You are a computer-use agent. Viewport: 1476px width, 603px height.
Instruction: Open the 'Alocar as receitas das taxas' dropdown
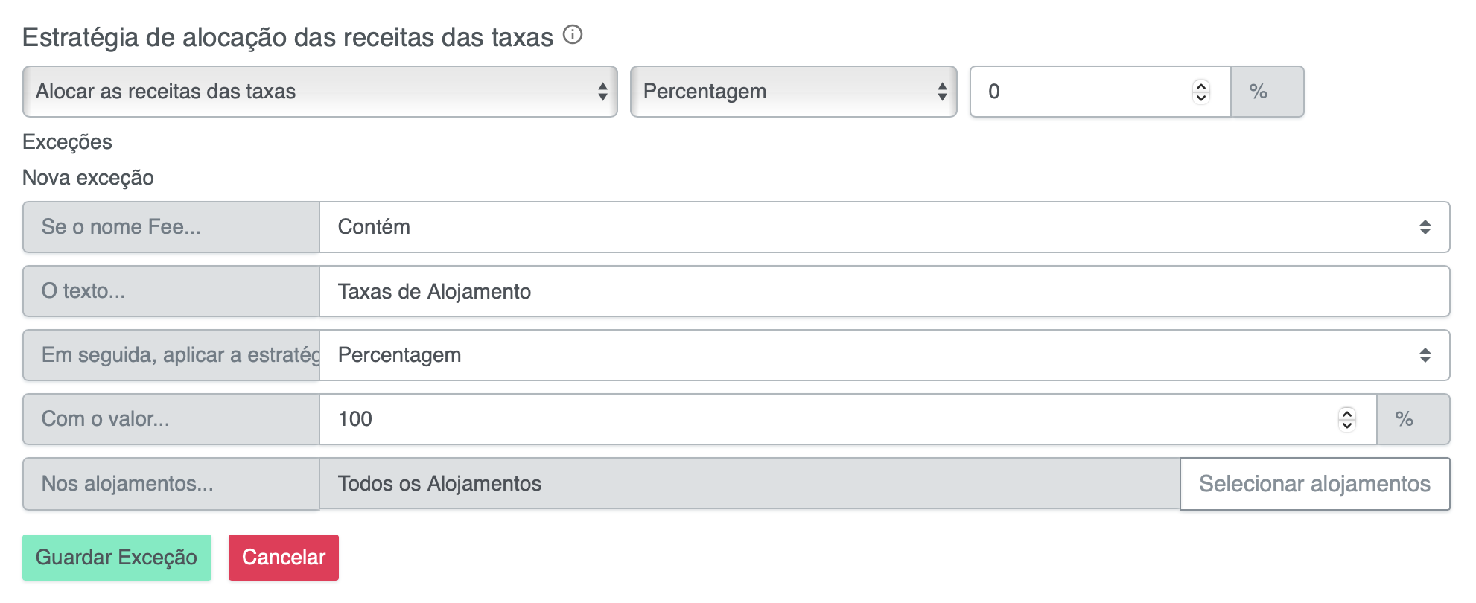[x=319, y=92]
